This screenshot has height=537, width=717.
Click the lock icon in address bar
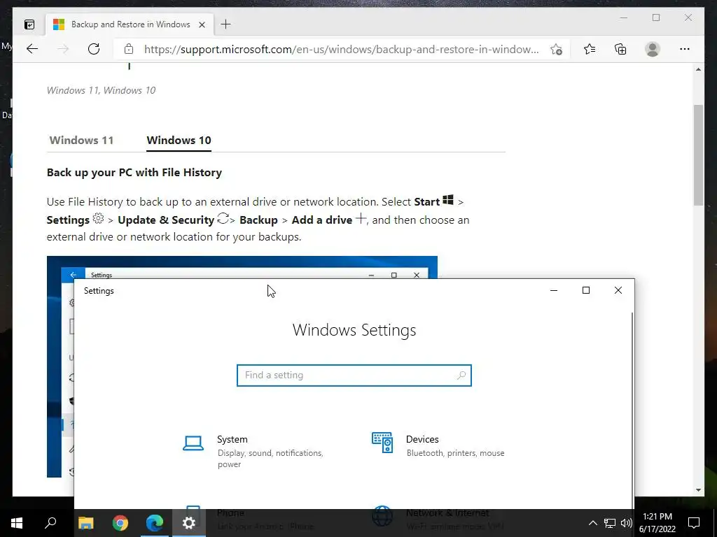click(x=129, y=49)
